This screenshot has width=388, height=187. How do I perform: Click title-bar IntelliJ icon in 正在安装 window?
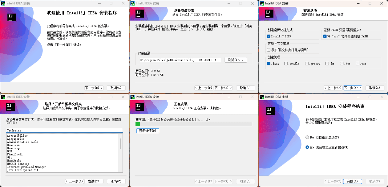point(132,97)
